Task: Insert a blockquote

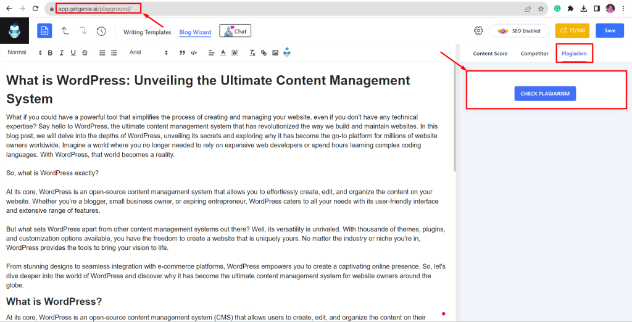Action: pyautogui.click(x=182, y=53)
